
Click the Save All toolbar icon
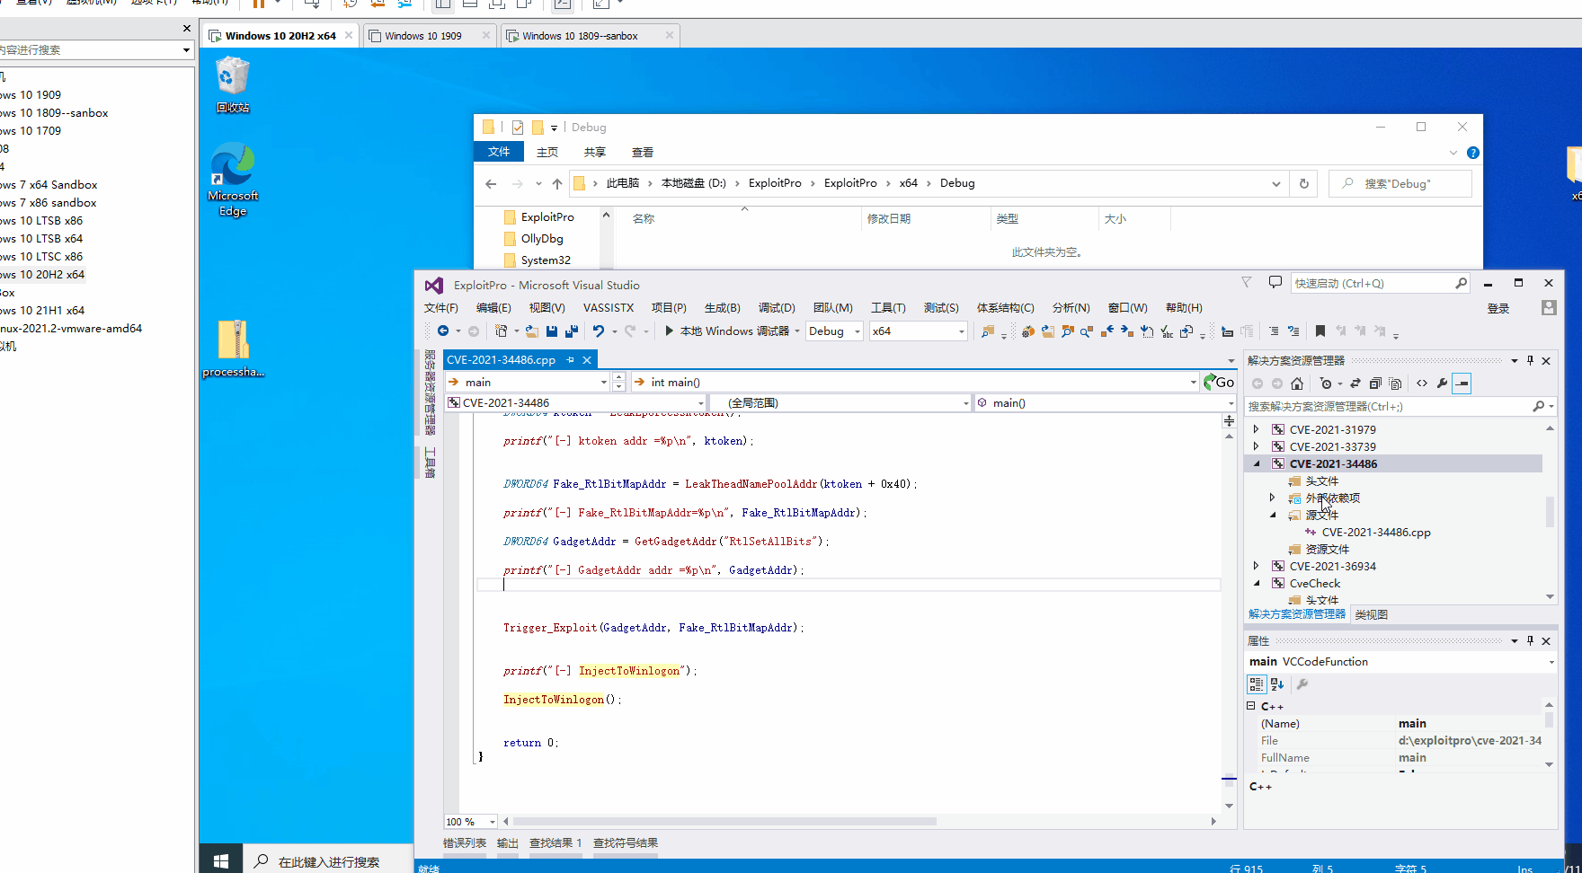(x=572, y=331)
